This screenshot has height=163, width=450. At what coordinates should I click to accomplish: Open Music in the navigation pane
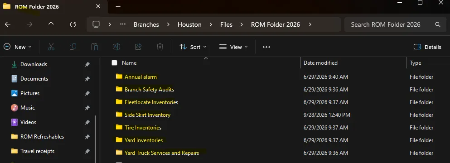(x=28, y=108)
